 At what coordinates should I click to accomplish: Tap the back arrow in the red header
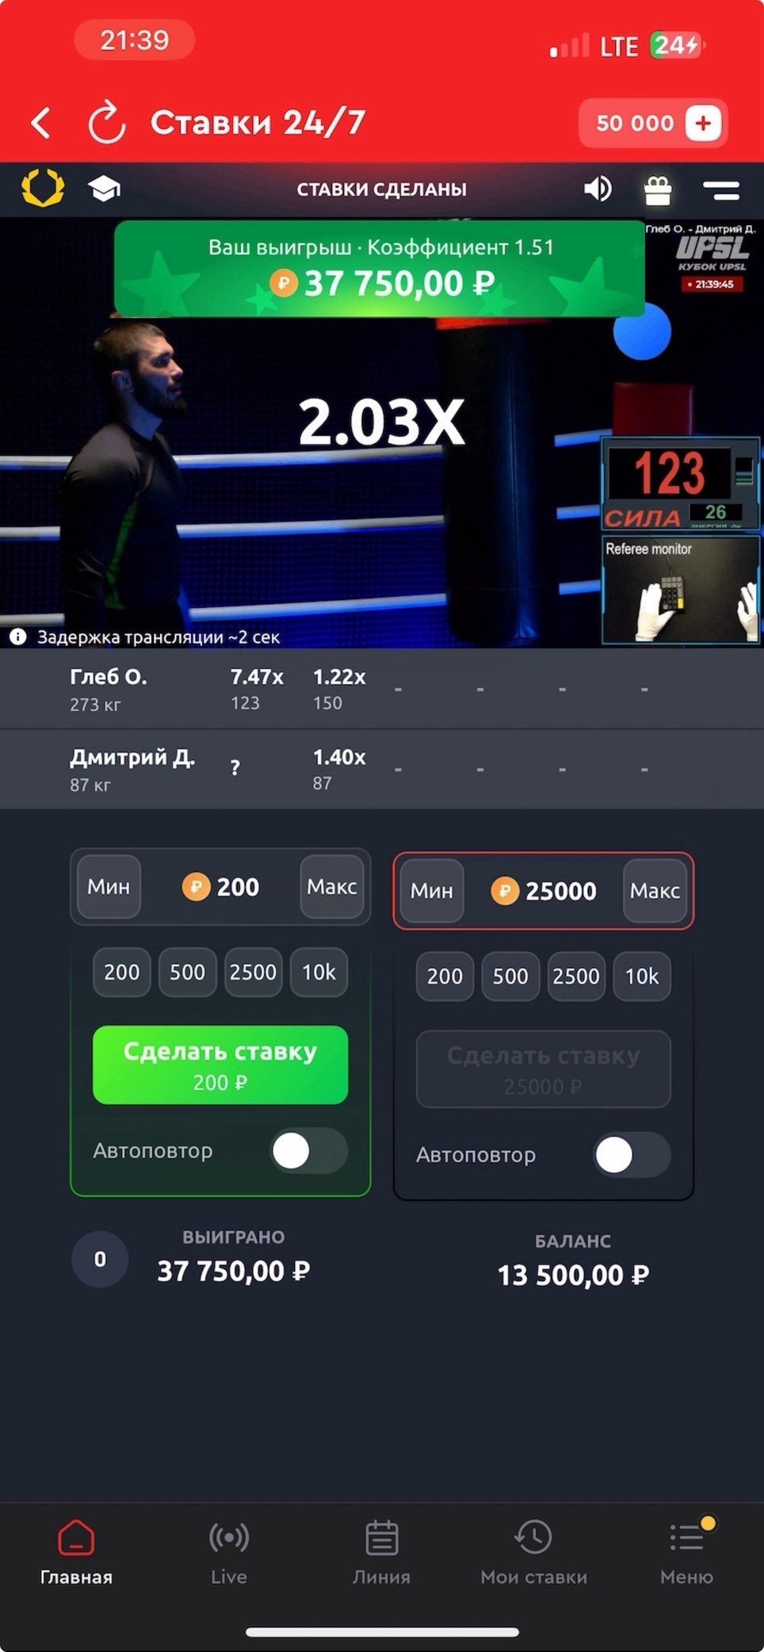41,123
